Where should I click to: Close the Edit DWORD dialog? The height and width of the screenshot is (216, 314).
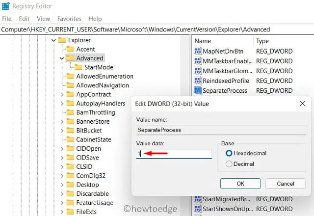(x=302, y=104)
